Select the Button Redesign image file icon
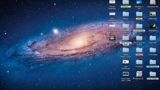 coord(112,2)
